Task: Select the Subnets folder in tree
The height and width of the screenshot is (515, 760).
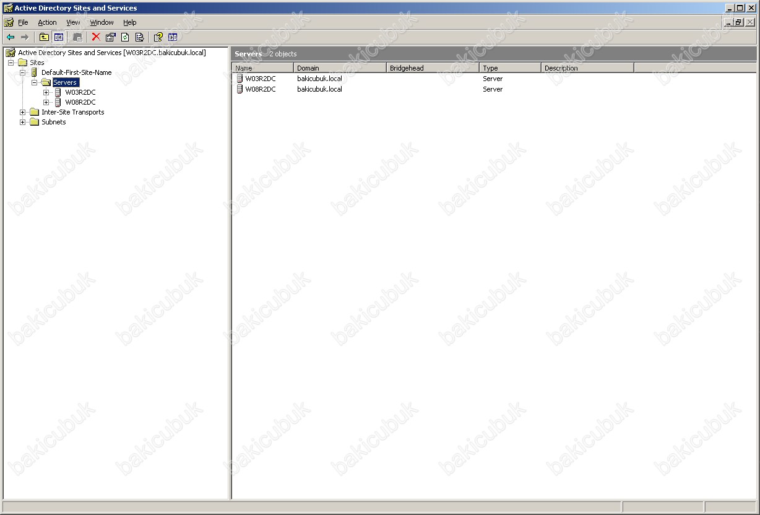Action: [53, 122]
